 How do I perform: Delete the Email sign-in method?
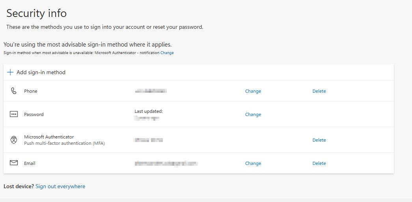(x=319, y=163)
